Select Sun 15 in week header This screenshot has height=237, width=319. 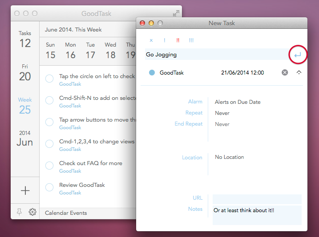(50, 51)
